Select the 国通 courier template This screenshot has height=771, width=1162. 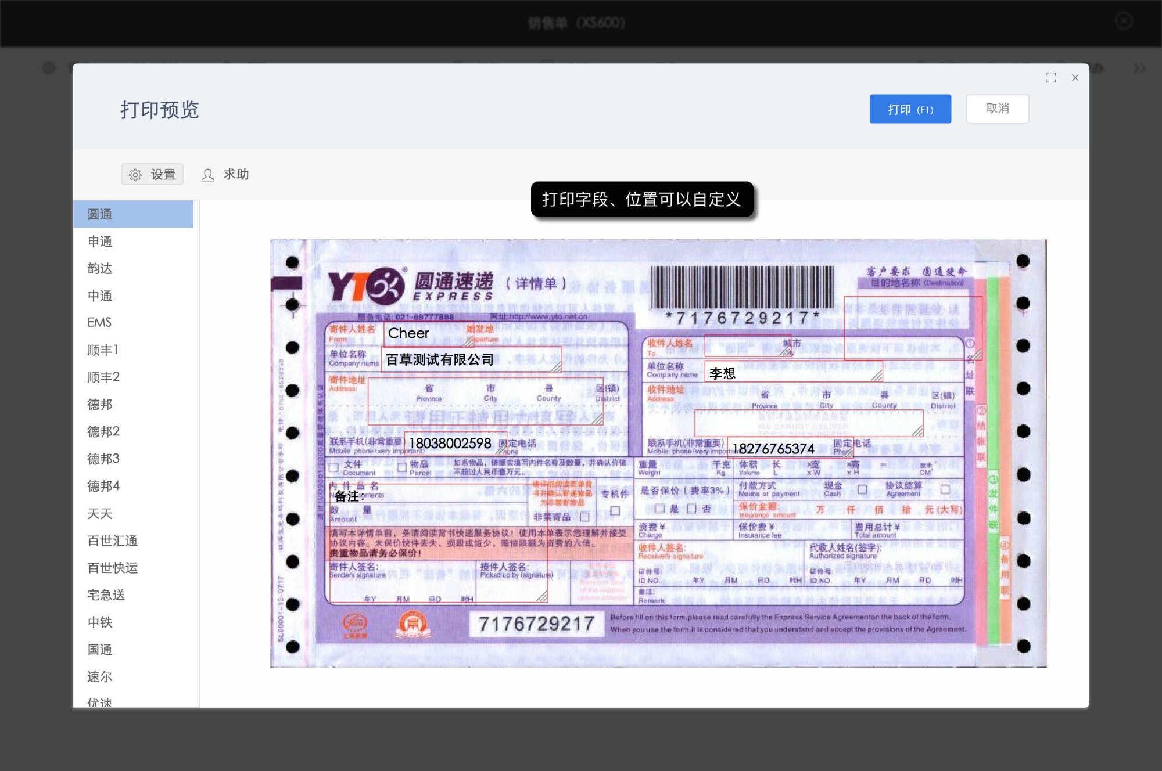[133, 650]
